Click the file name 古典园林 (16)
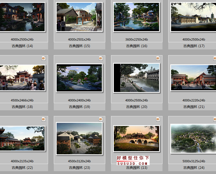The height and width of the screenshot is (174, 216). (137, 46)
